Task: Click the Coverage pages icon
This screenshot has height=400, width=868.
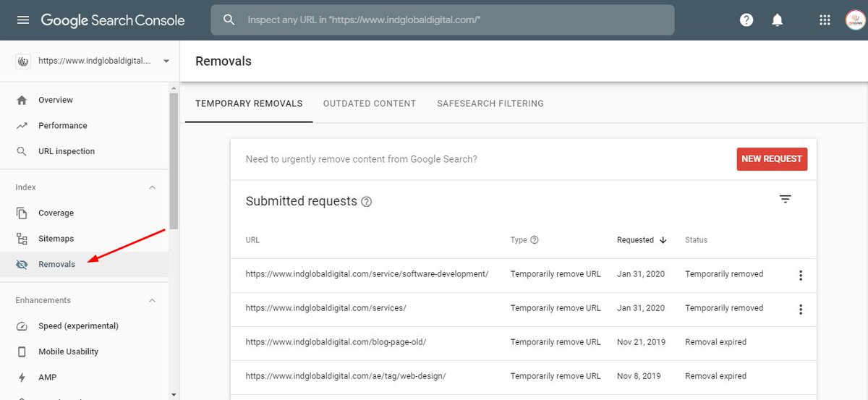Action: point(22,213)
